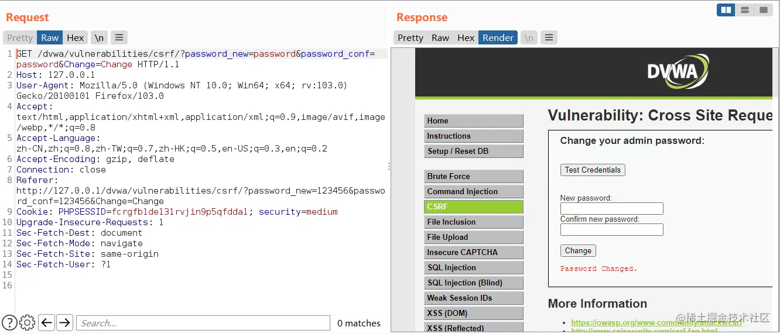Open search settings gear icon
Viewport: 780px width, 334px height.
(x=28, y=322)
